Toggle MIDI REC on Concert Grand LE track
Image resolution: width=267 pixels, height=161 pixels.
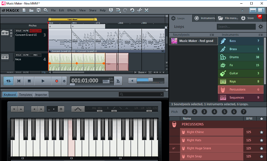[x=35, y=31]
